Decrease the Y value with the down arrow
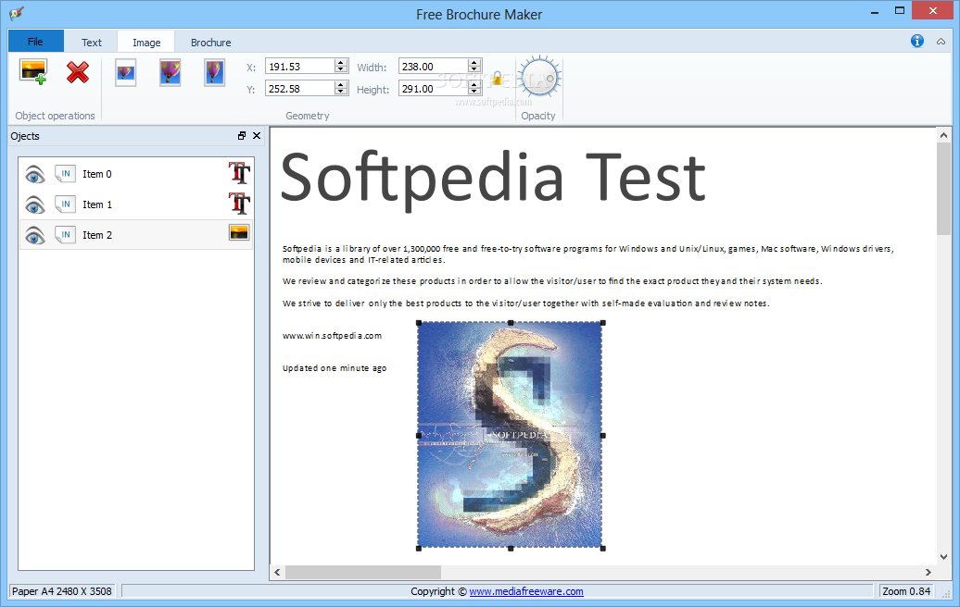 (x=341, y=92)
